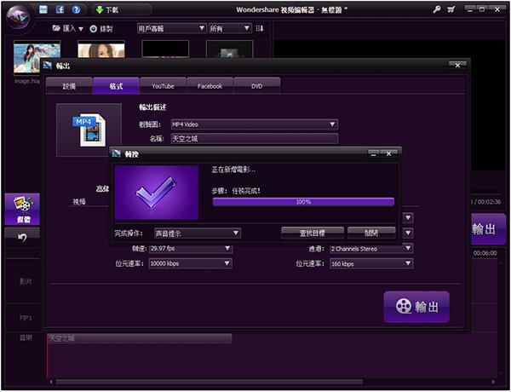
Task: Open the help question mark icon
Action: pyautogui.click(x=77, y=9)
